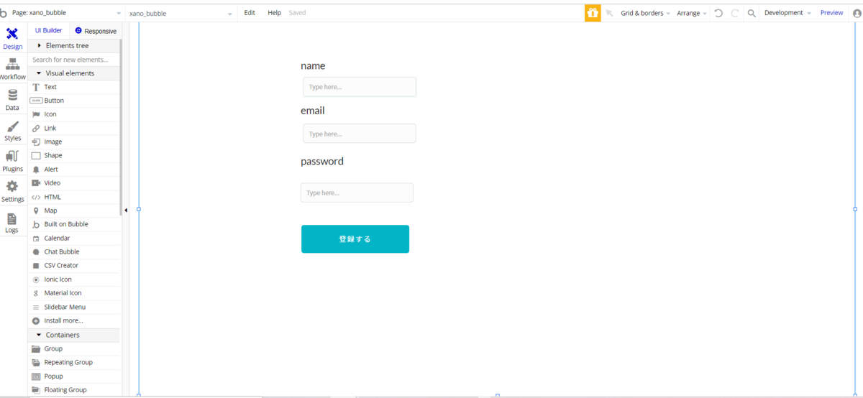This screenshot has width=863, height=398.
Task: Add a Group container
Action: 74,348
